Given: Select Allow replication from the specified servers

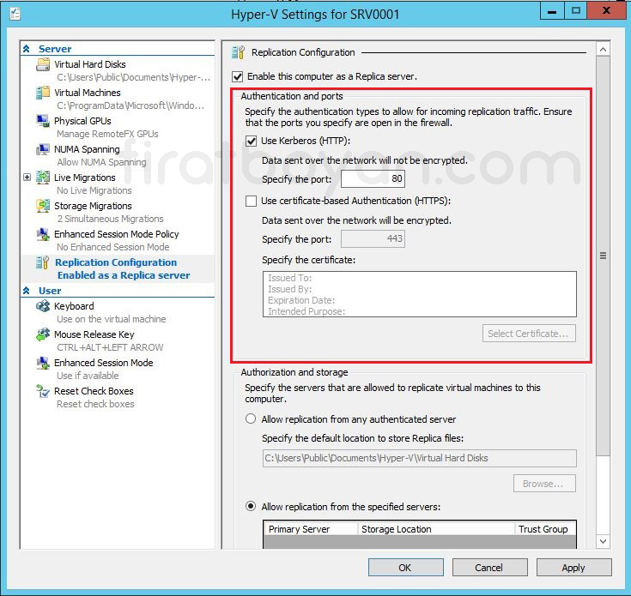Looking at the screenshot, I should 251,506.
